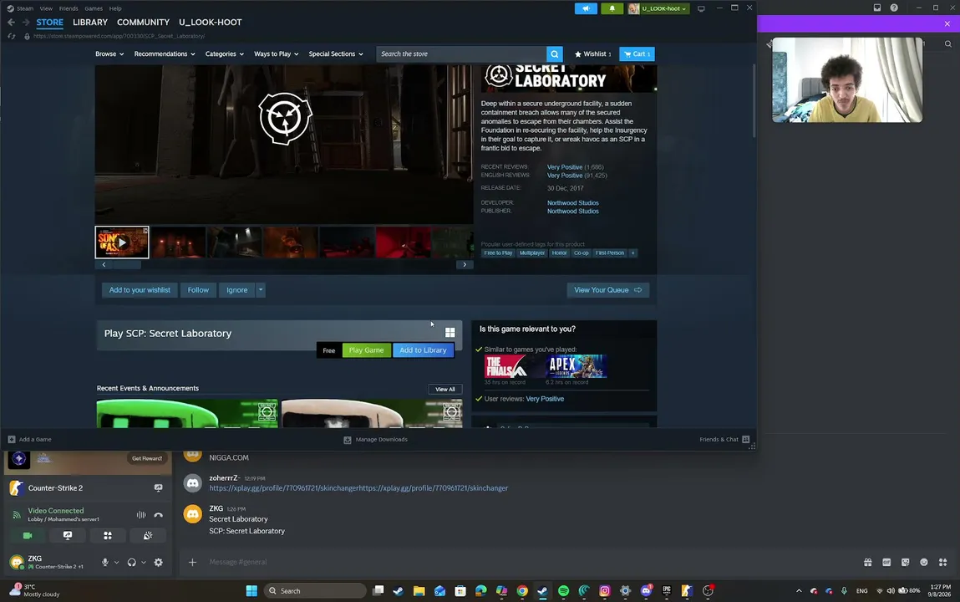Open Discord gift icon in message bar

(867, 562)
